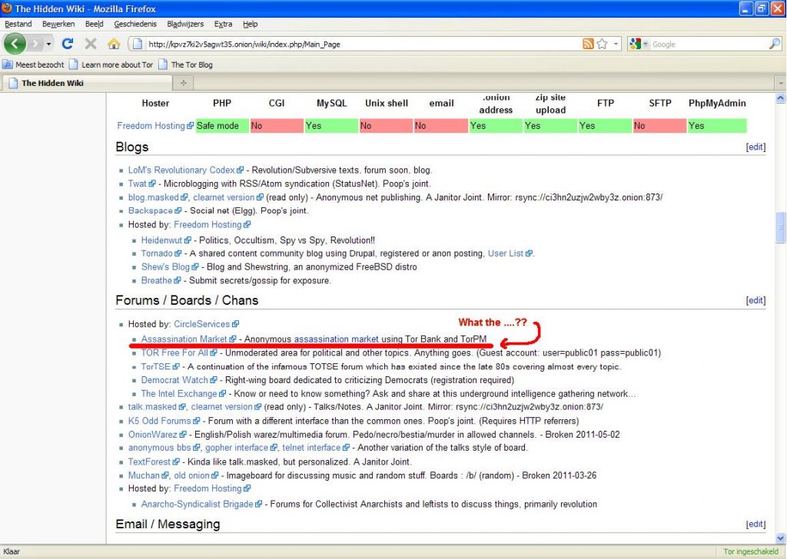This screenshot has width=787, height=559.
Task: Edit the Email / Messaging section
Action: click(x=755, y=524)
